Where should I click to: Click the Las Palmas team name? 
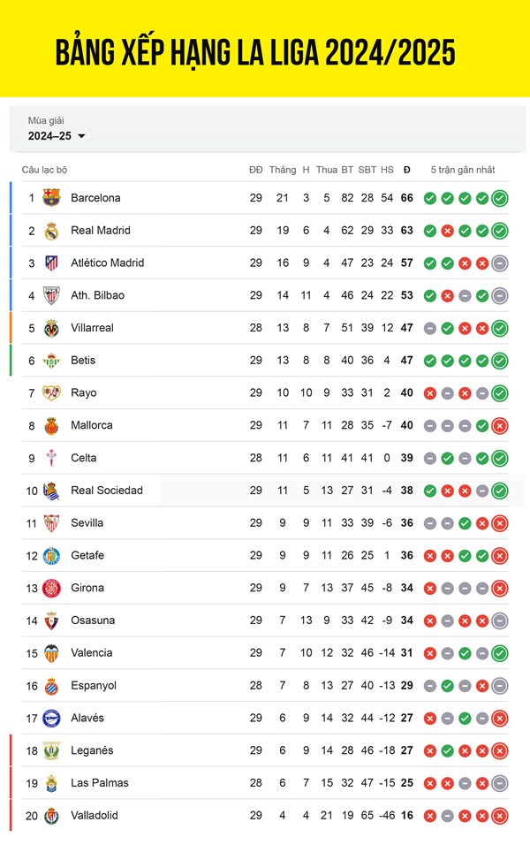[100, 783]
